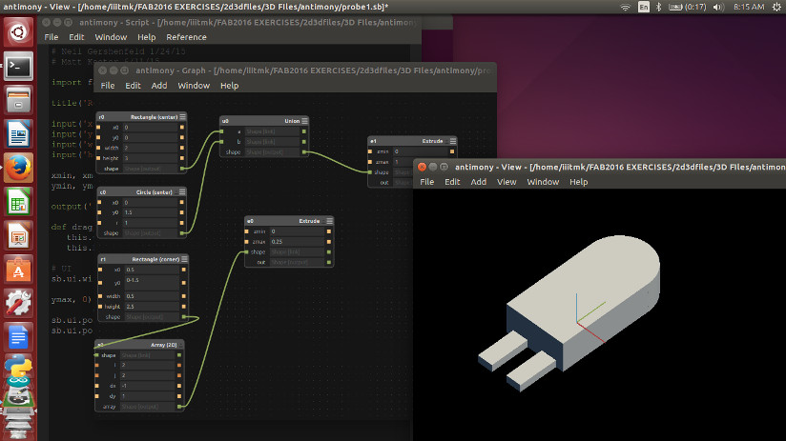The image size is (786, 441).
Task: Open Firefox from the launcher
Action: pos(18,168)
